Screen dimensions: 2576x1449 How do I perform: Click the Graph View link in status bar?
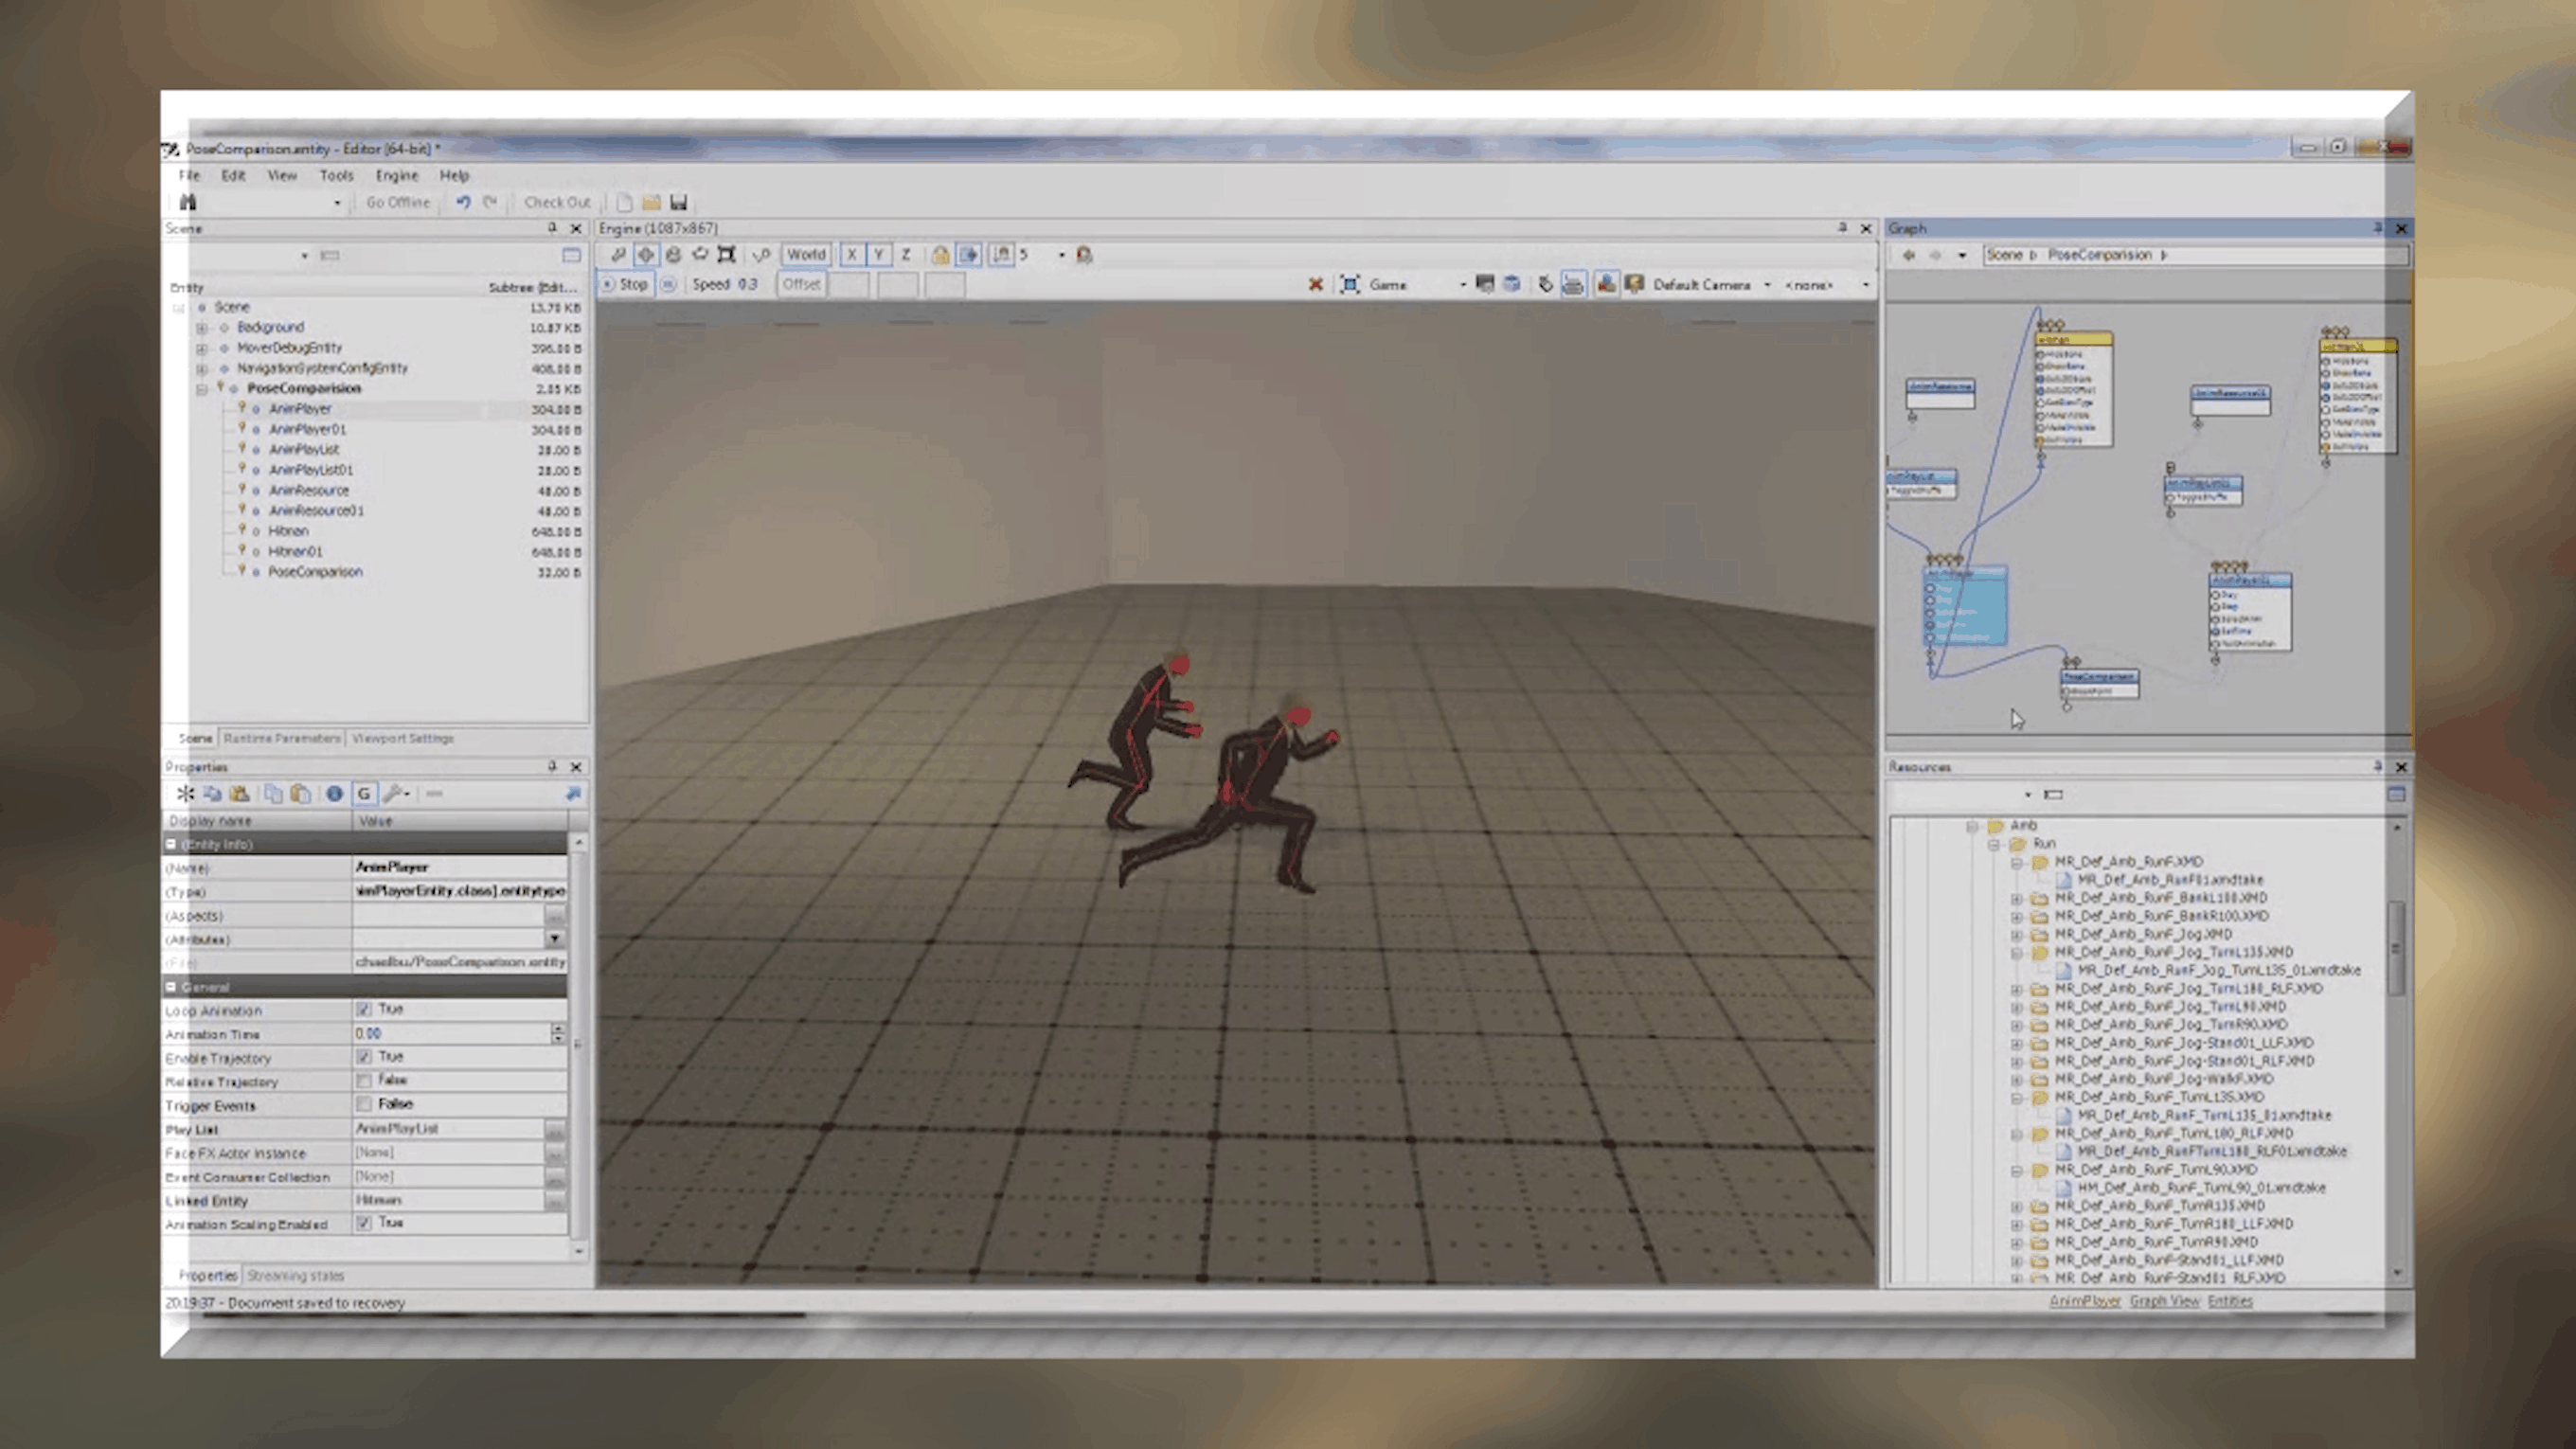[x=2164, y=1301]
